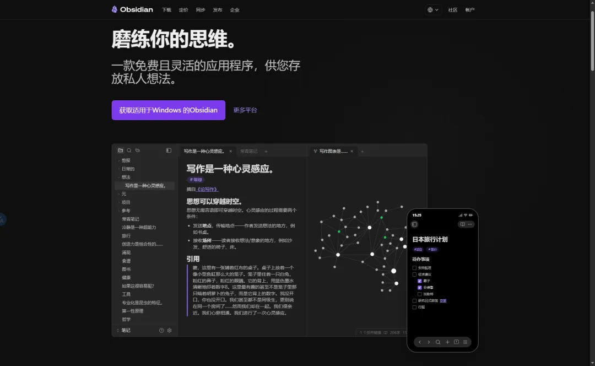Open the 哲学 note in the file list
595x366 pixels.
click(x=126, y=319)
